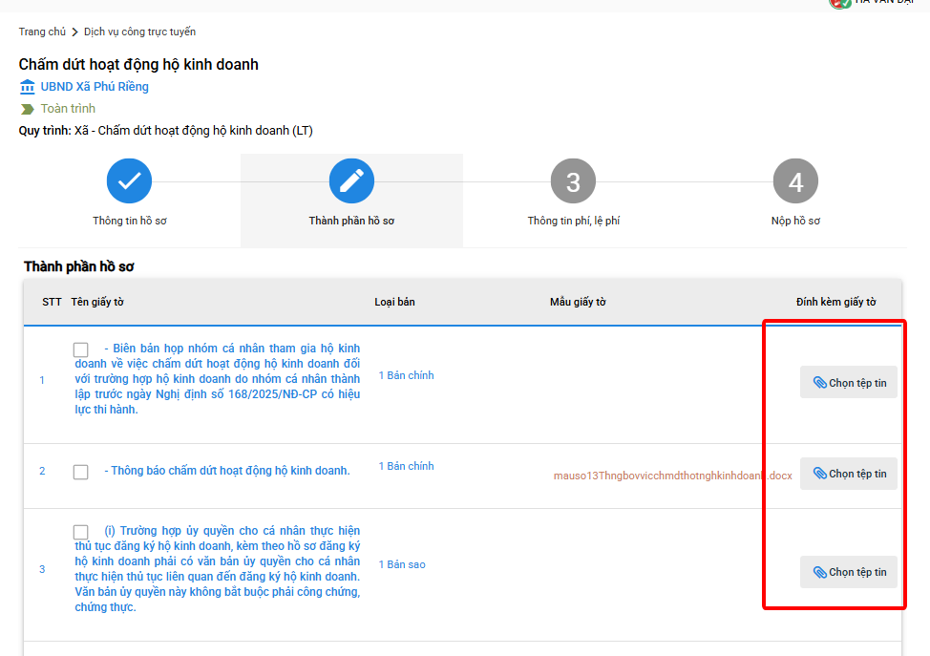Select checkbox for ủy quyền document row
The width and height of the screenshot is (930, 656).
(81, 532)
